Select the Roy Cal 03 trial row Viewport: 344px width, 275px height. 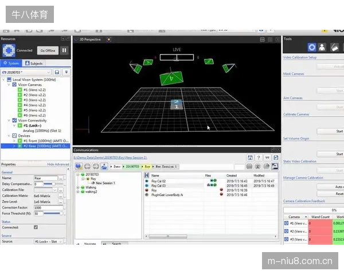pyautogui.click(x=210, y=186)
